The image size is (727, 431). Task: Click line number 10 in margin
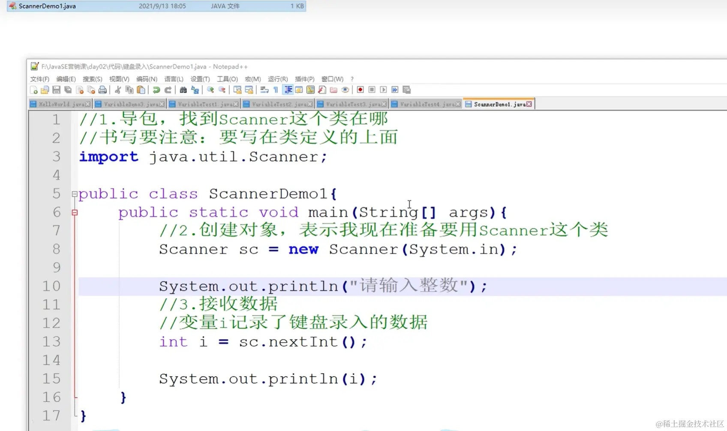(51, 286)
